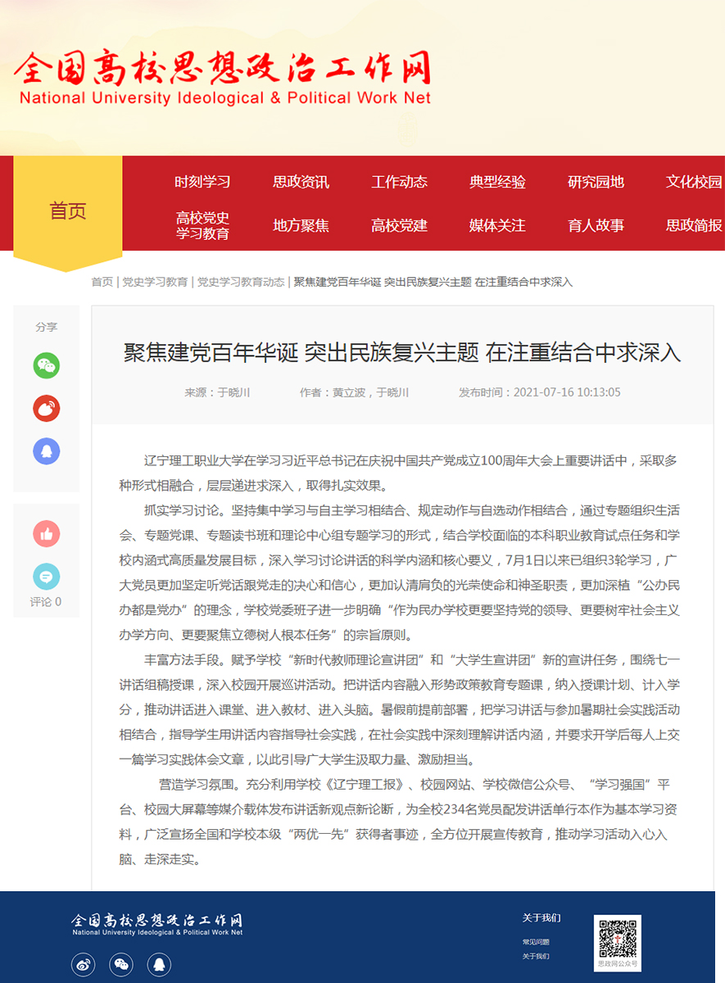Open the 时刻学习 menu
This screenshot has height=983, width=725.
coord(202,182)
